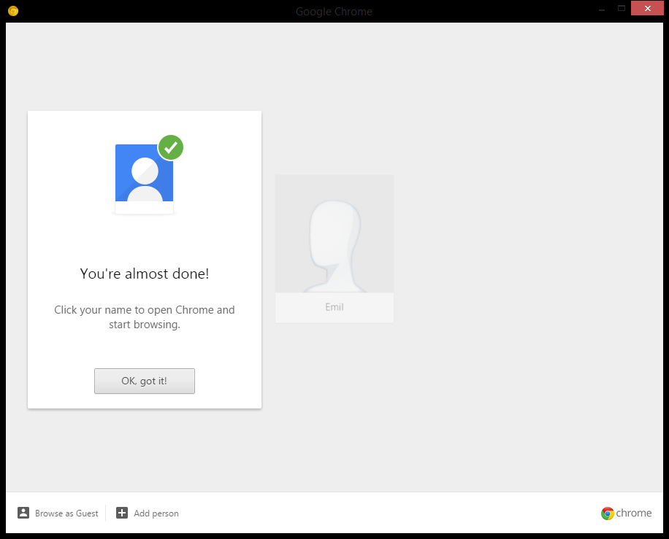Click the yellow Chrome icon in title bar
Viewport: 669px width, 539px height.
point(13,11)
